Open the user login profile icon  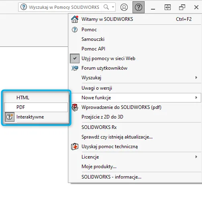124,7
